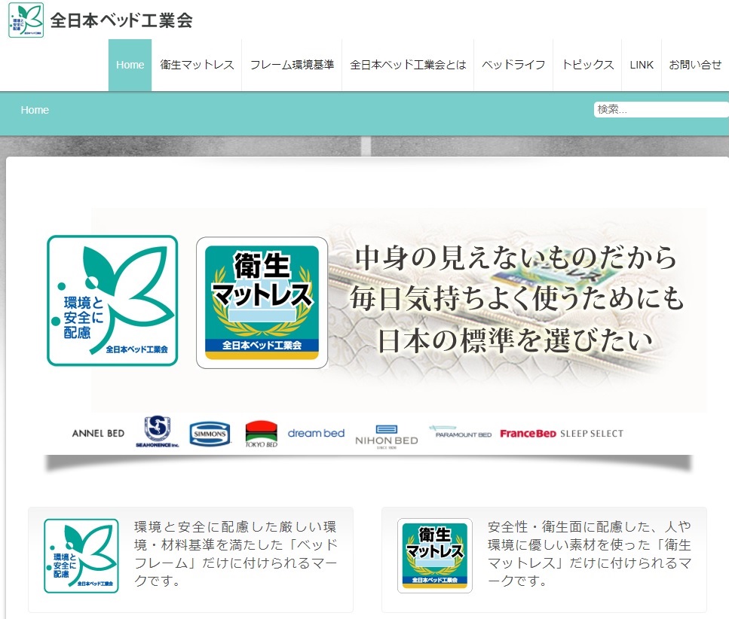Open the お問い合せ contact menu
This screenshot has width=729, height=619.
click(695, 65)
